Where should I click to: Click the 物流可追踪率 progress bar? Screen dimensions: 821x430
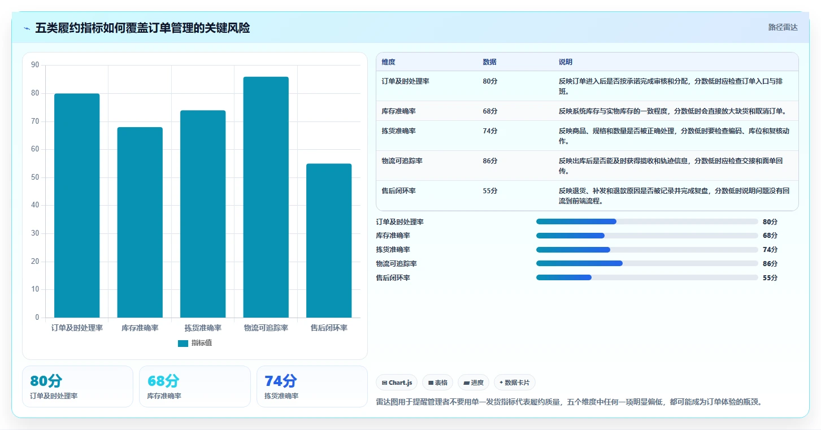point(647,263)
